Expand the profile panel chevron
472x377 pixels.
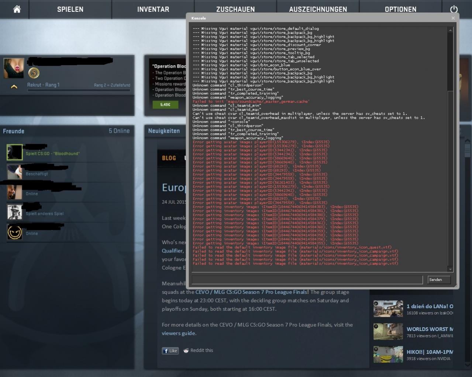[14, 87]
